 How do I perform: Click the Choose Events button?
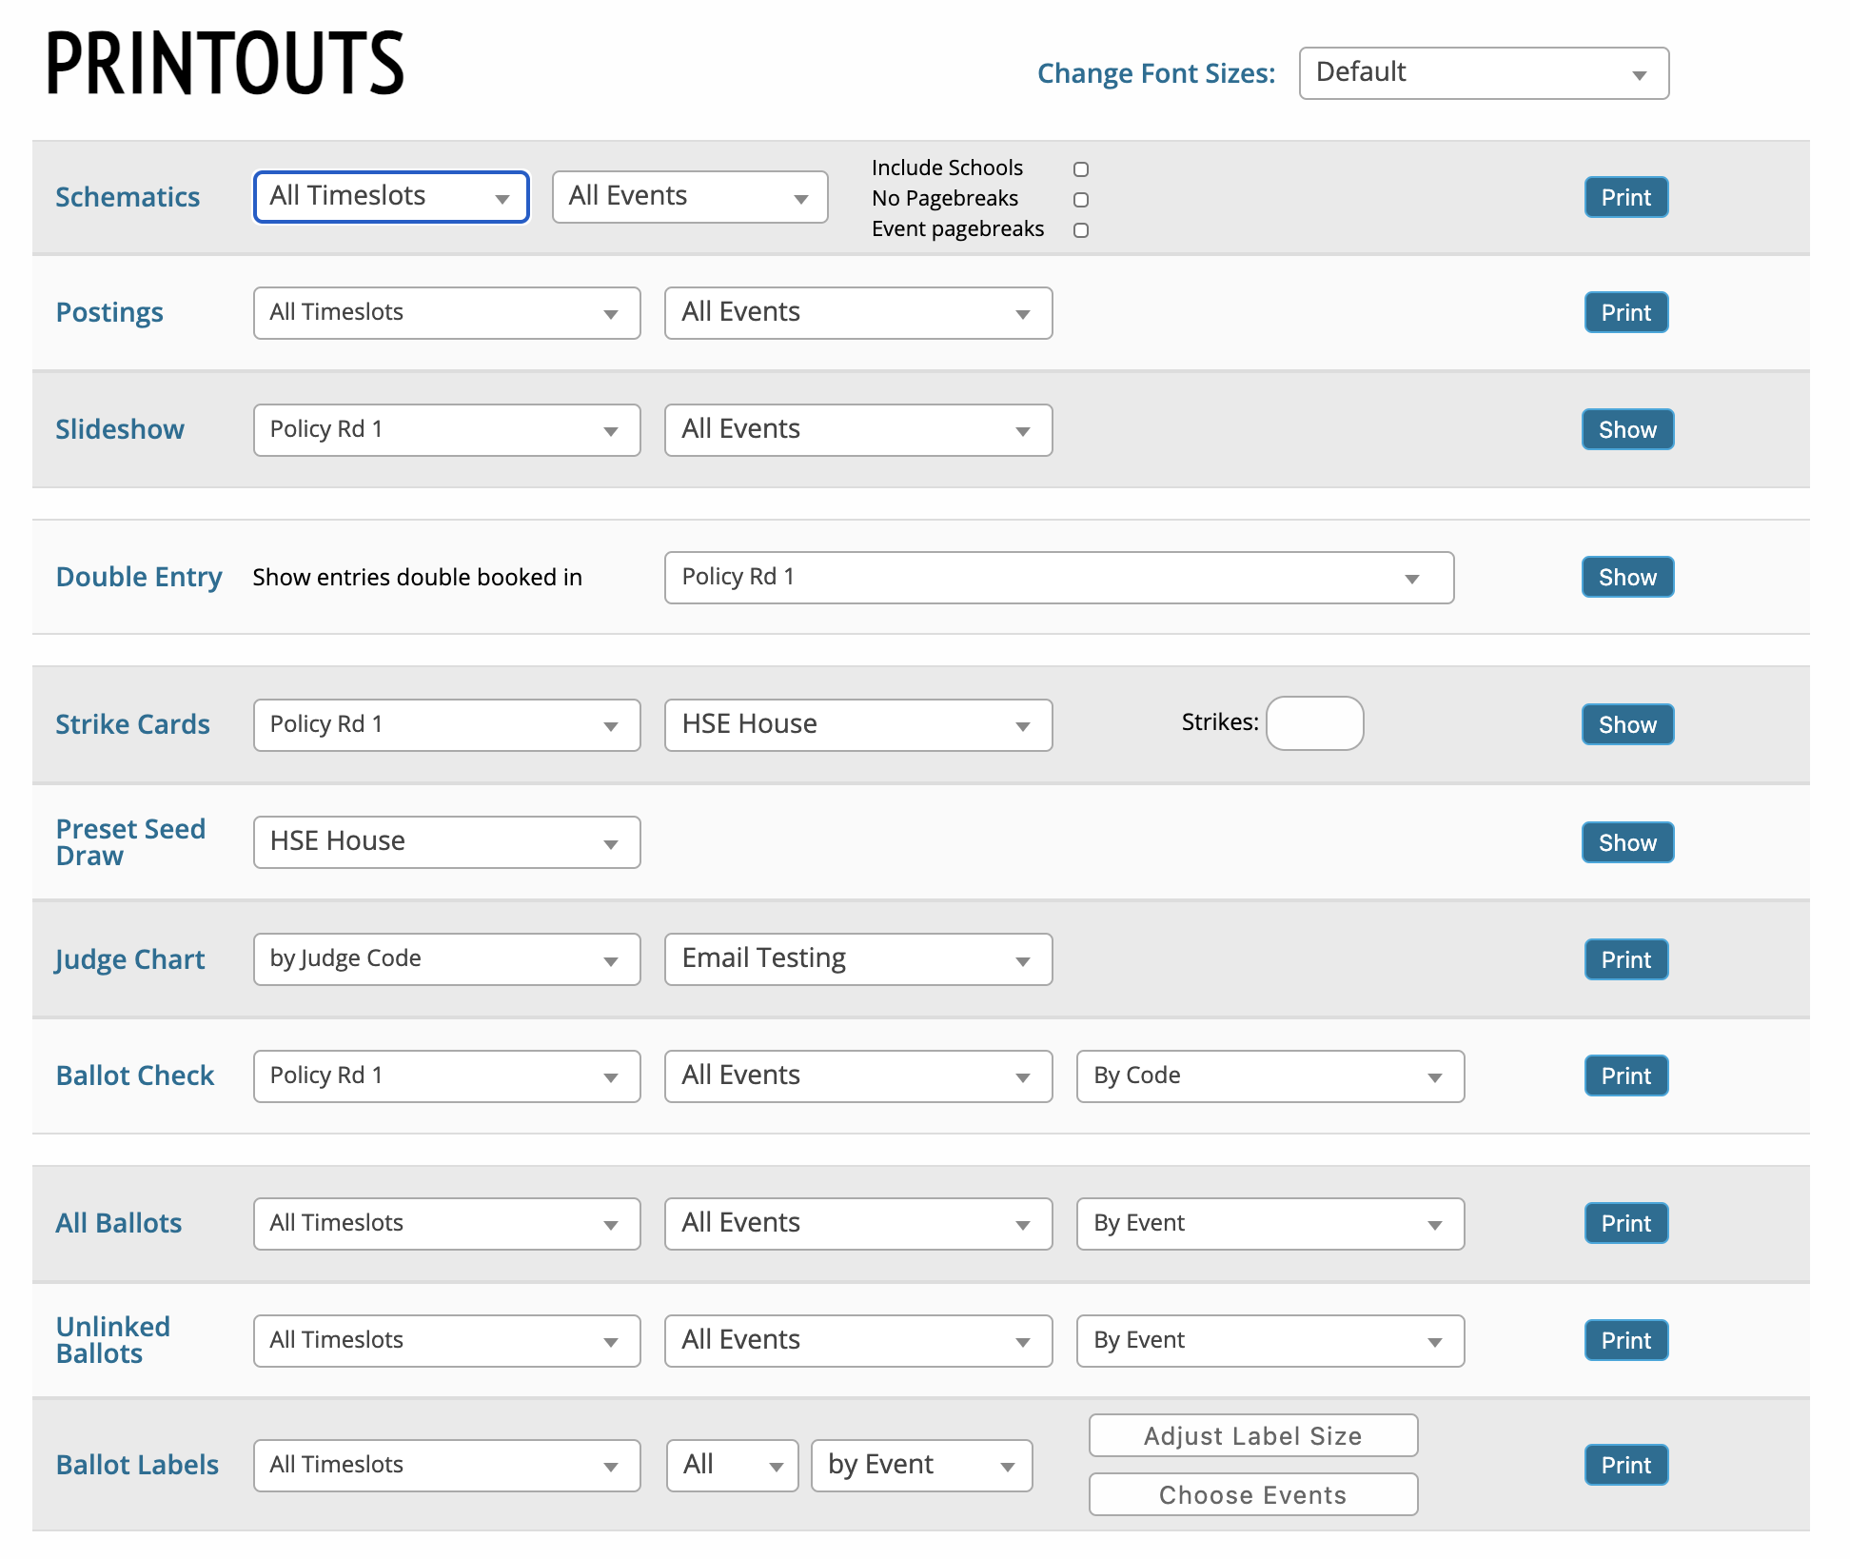(1252, 1495)
